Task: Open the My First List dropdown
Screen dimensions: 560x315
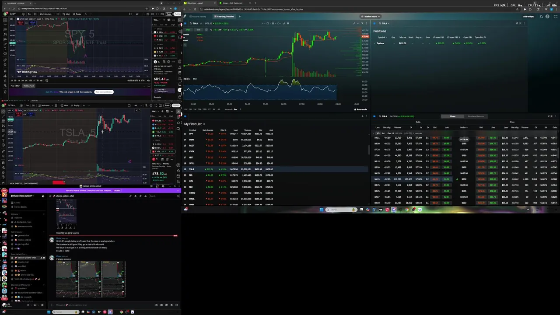Action: [194, 124]
